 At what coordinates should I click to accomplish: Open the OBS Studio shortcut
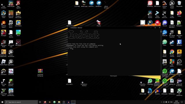click(179, 62)
